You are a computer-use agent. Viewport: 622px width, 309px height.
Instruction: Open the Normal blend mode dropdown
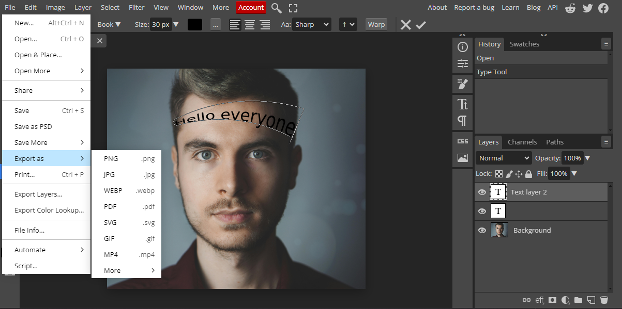click(x=504, y=158)
